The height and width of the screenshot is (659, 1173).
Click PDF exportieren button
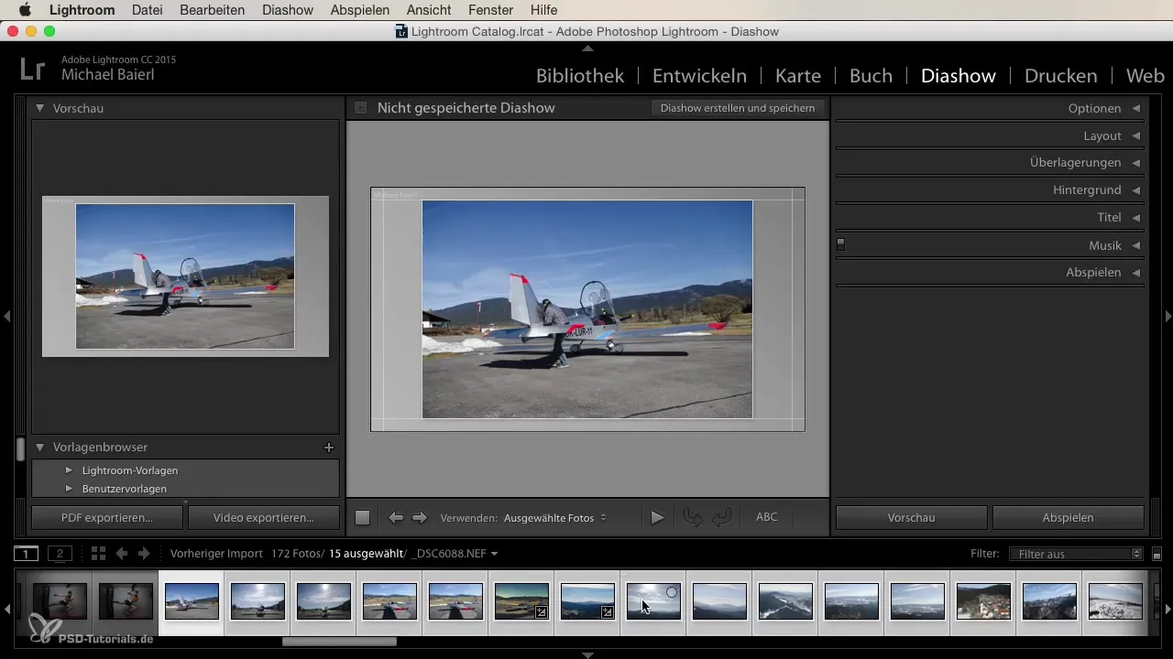click(107, 517)
